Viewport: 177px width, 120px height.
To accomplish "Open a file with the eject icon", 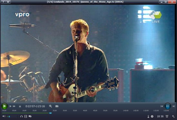I will click(x=20, y=106).
